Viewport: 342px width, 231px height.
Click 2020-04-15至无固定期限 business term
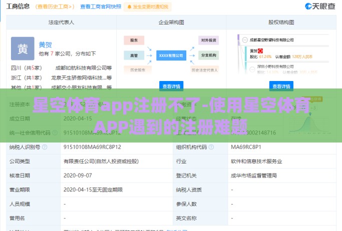click(x=93, y=189)
